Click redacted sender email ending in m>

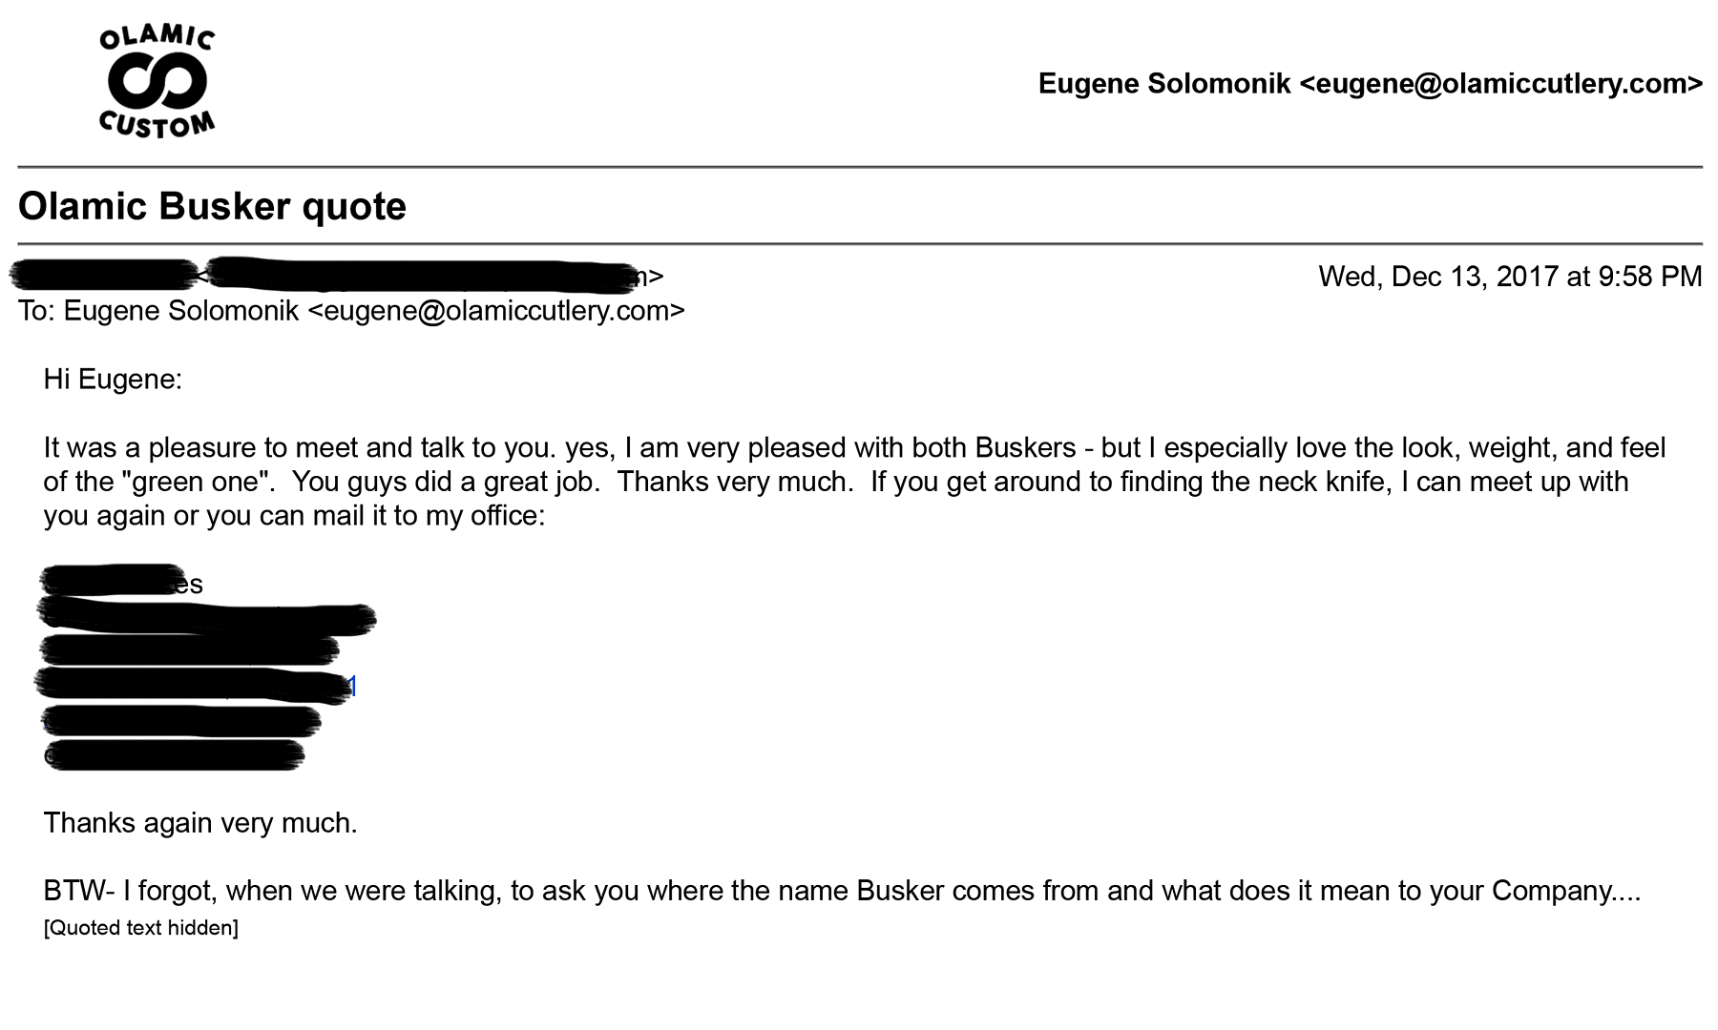point(434,276)
